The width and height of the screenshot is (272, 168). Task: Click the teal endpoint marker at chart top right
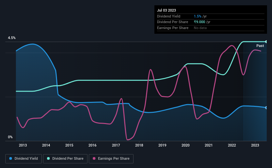click(x=266, y=42)
